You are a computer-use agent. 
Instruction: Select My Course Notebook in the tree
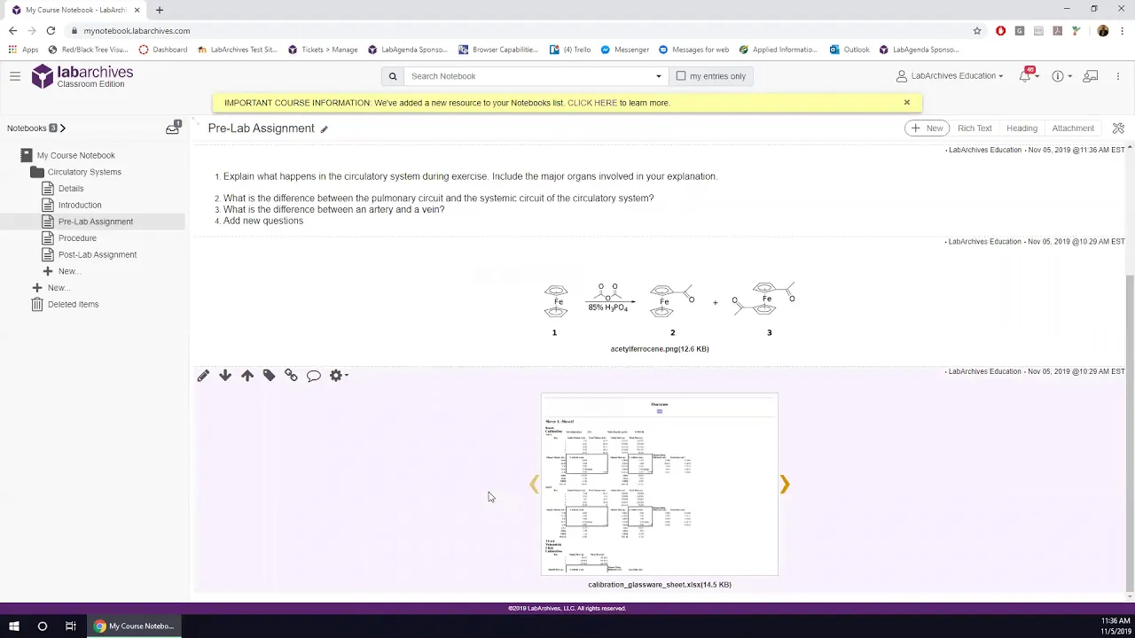pyautogui.click(x=75, y=155)
